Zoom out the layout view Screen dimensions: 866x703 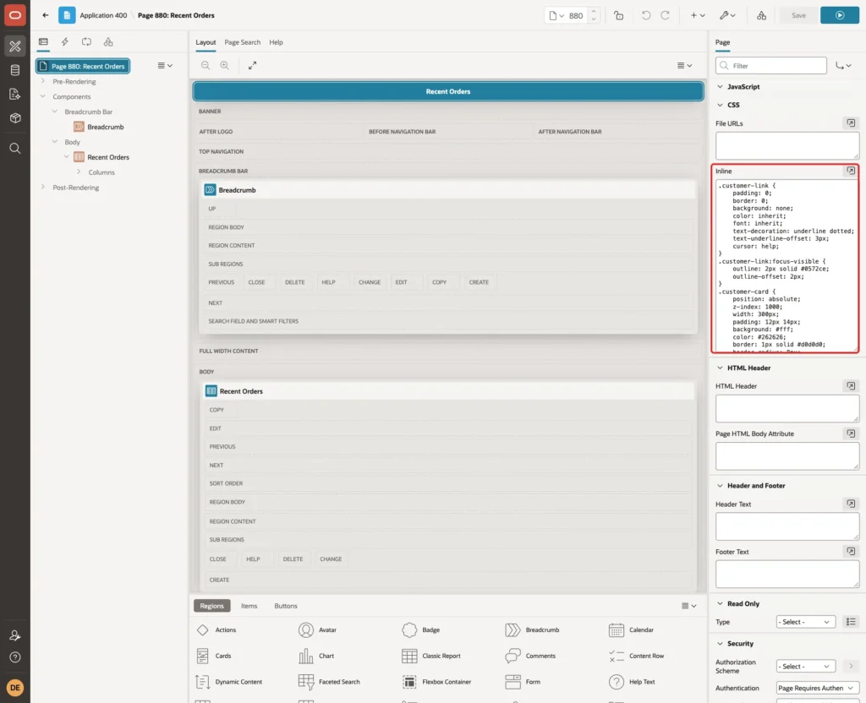[x=206, y=65]
